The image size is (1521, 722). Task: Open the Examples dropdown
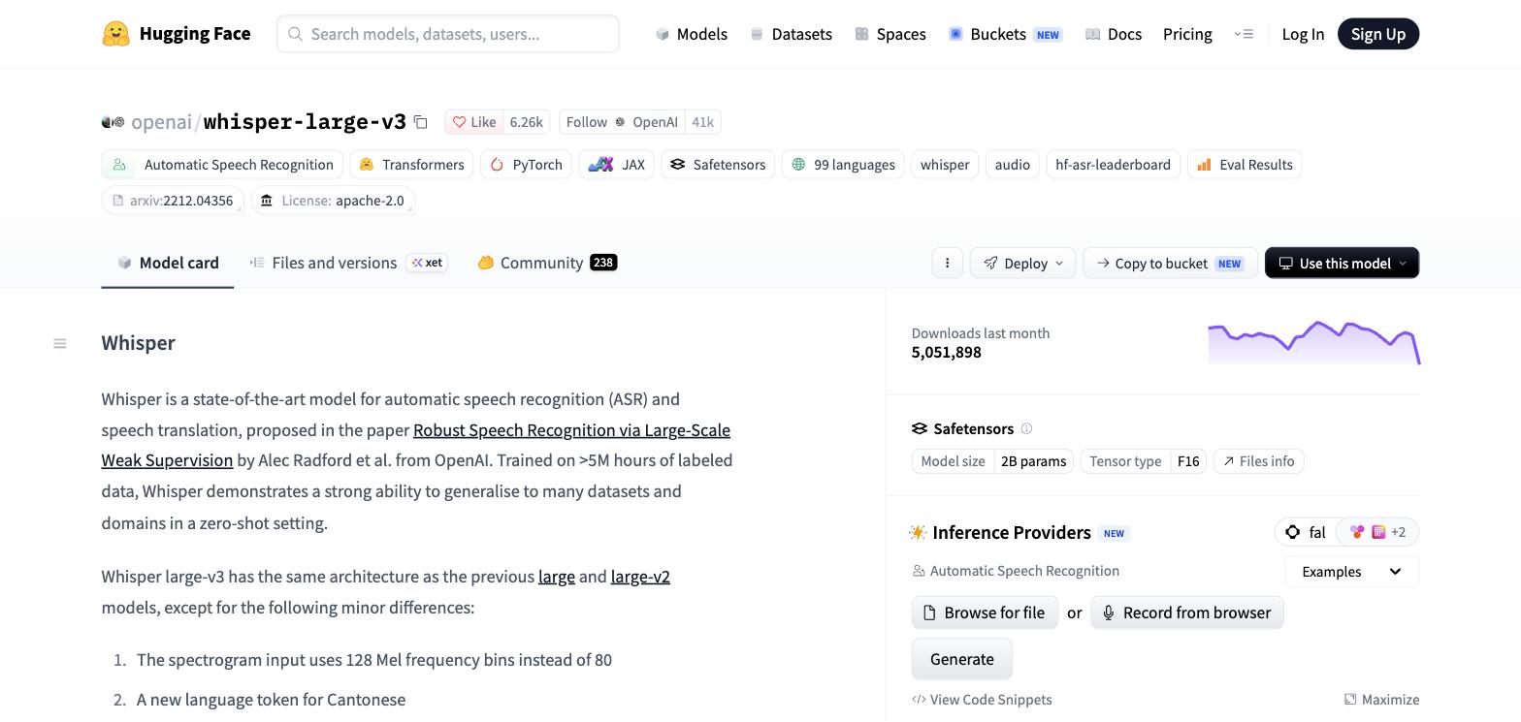click(x=1351, y=571)
